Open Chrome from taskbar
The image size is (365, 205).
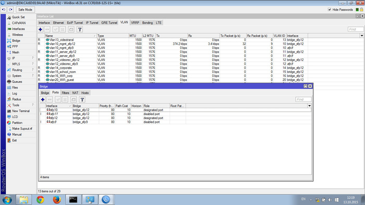(x=40, y=200)
